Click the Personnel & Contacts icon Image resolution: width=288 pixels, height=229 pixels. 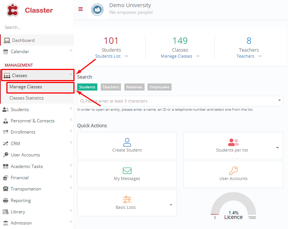(x=6, y=121)
